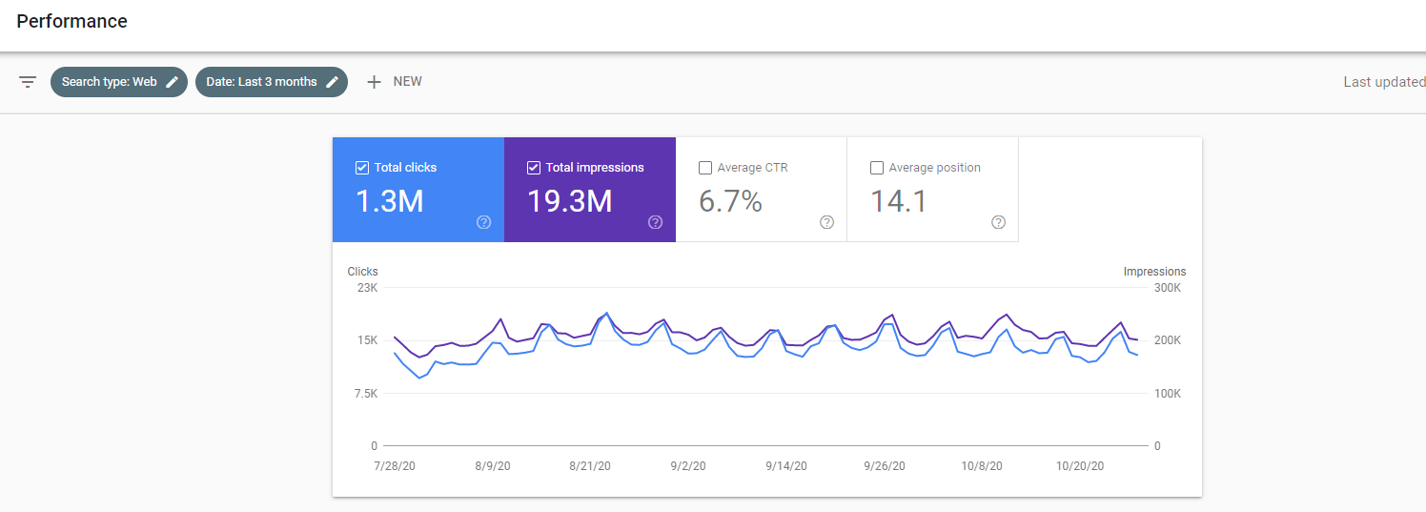1426x512 pixels.
Task: Add a NEW filter
Action: pyautogui.click(x=395, y=82)
